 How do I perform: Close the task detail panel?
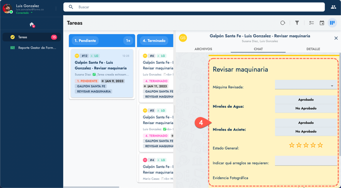336,38
